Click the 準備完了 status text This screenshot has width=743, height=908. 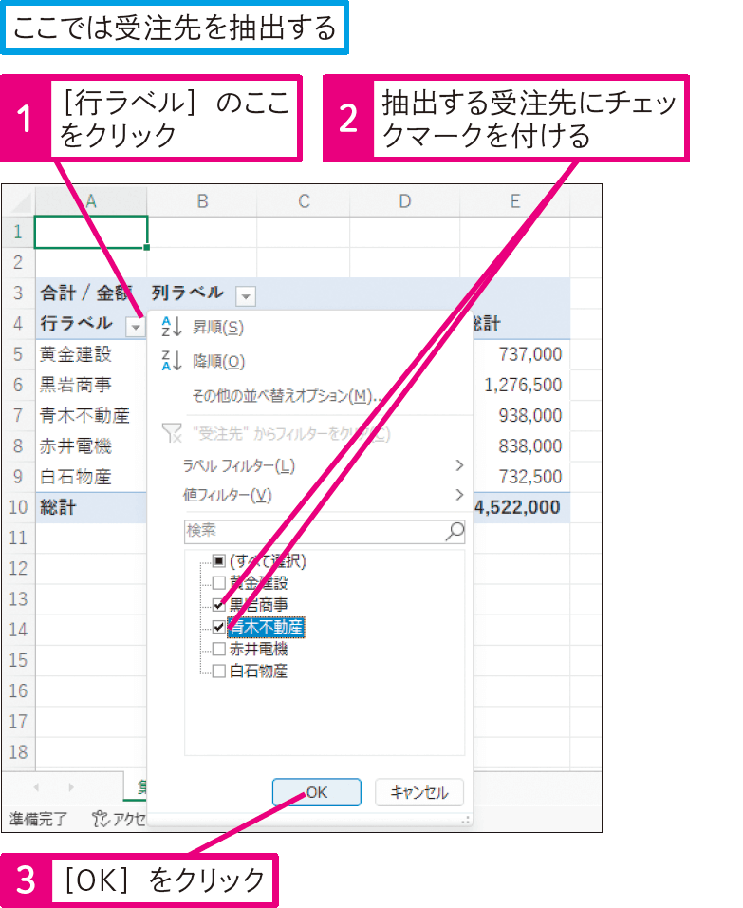39,819
